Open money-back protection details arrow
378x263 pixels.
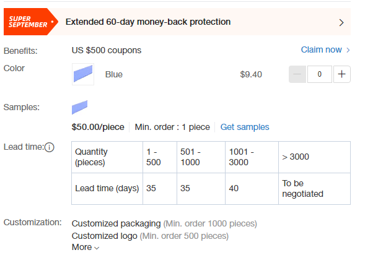tap(341, 23)
